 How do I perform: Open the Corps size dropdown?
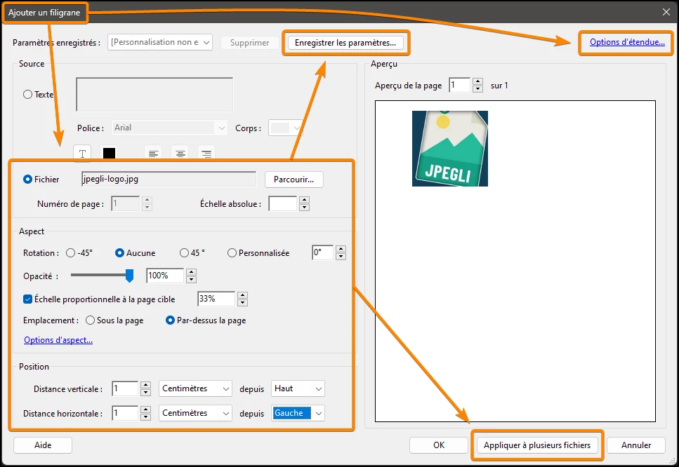tap(285, 128)
